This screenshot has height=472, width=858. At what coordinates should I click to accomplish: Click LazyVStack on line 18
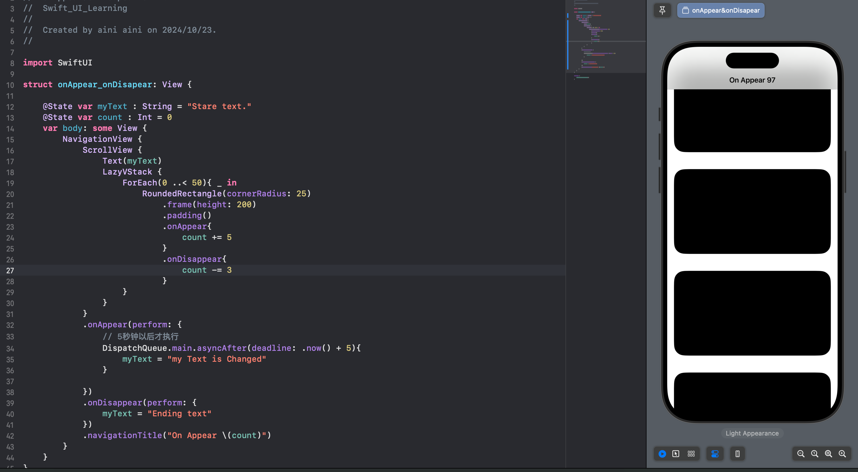(x=127, y=172)
